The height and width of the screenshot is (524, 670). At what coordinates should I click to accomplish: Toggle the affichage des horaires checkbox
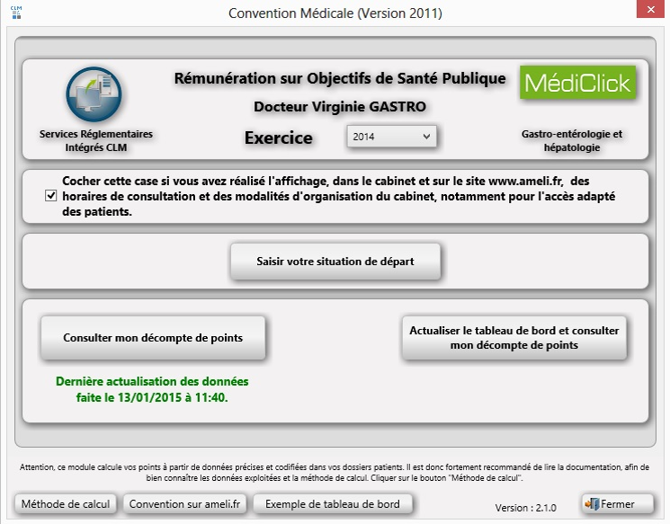point(51,196)
